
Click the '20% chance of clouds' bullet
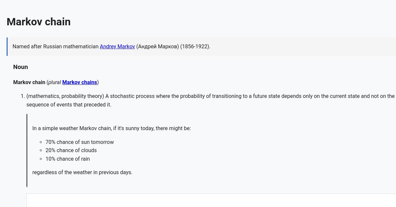pos(71,150)
